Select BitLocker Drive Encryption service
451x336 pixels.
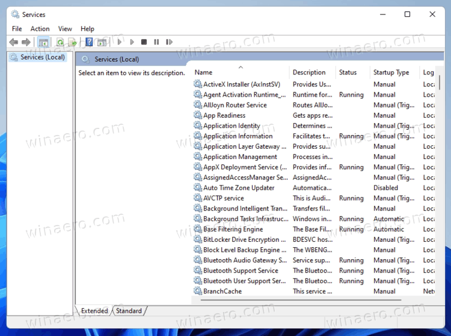(x=313, y=239)
